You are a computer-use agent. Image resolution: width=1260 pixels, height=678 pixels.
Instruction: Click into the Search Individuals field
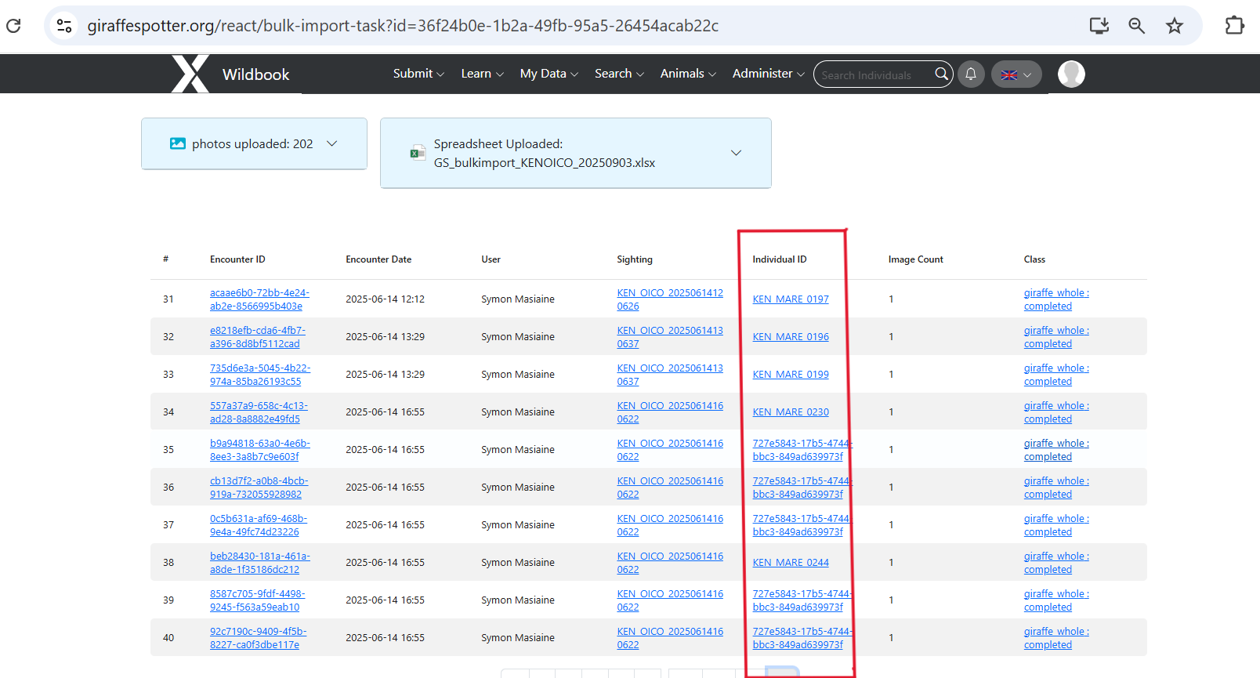[870, 75]
